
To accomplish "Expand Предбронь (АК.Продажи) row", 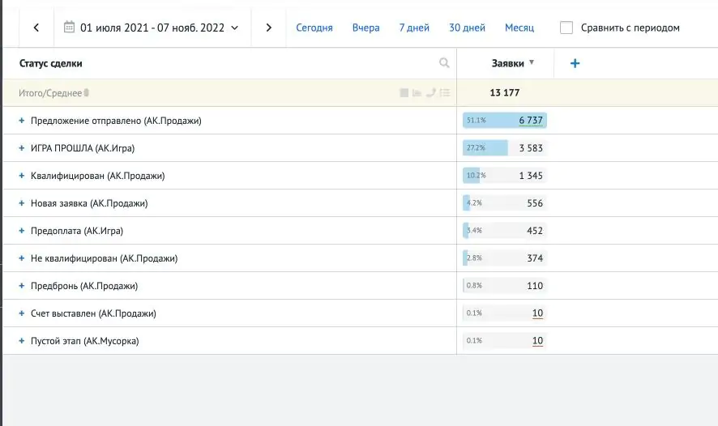I will (x=21, y=286).
